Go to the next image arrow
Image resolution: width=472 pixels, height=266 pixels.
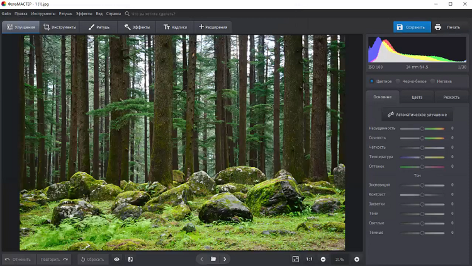click(225, 259)
